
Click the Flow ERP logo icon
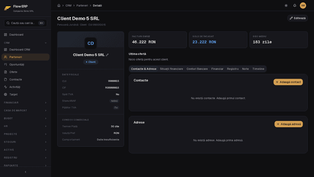point(7,8)
